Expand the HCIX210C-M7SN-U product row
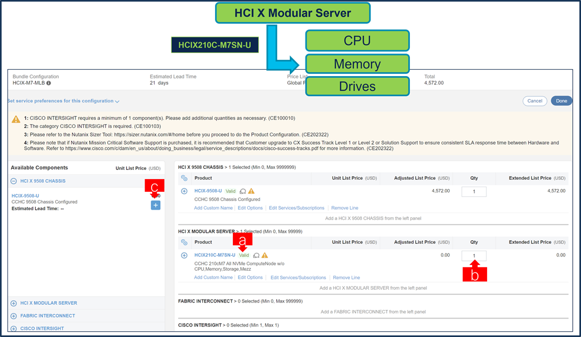 click(184, 255)
